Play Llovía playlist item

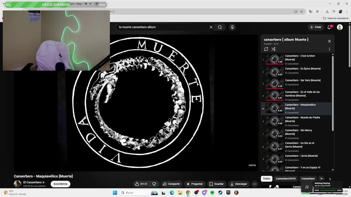coord(296,159)
